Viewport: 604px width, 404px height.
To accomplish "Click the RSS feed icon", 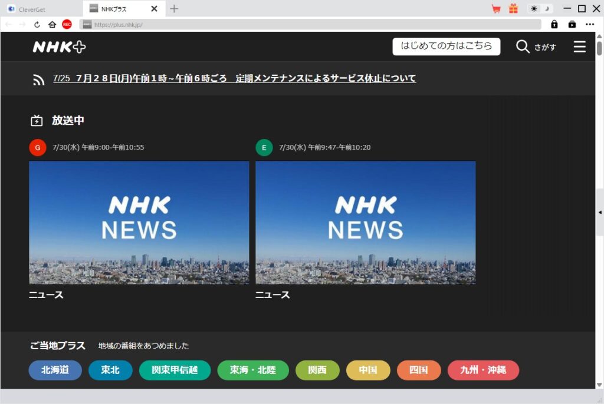I will click(x=38, y=80).
